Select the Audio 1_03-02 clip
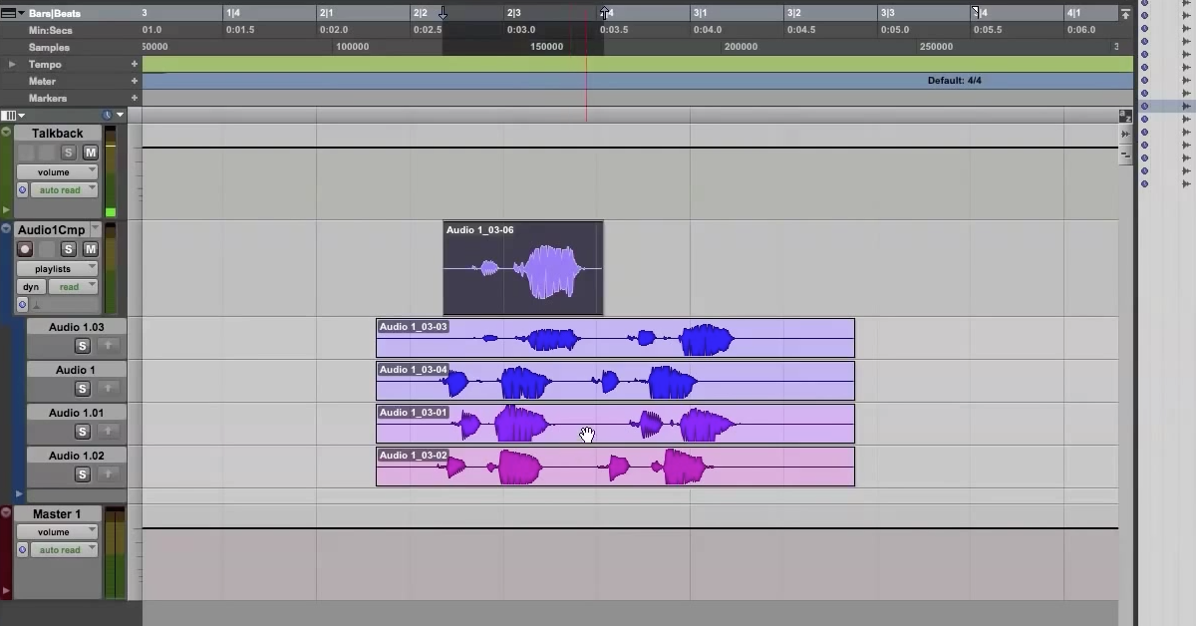This screenshot has width=1196, height=626. pos(615,467)
